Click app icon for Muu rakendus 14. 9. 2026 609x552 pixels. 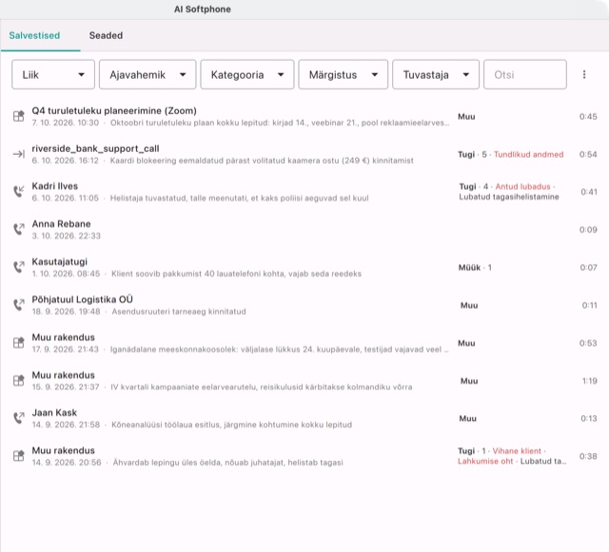point(19,456)
